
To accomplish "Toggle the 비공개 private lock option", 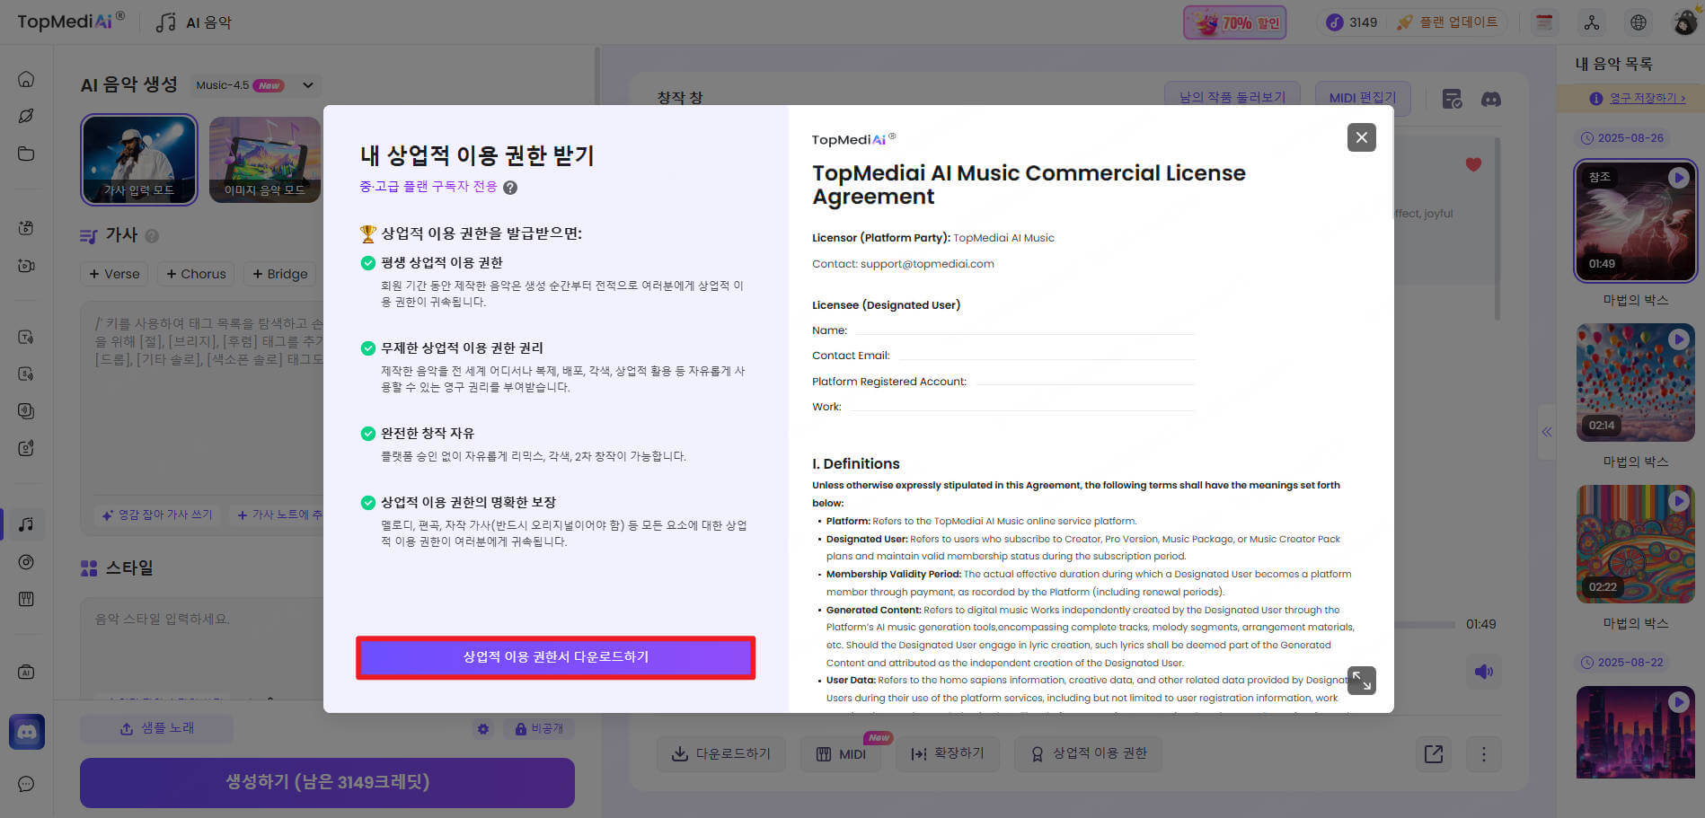I will [539, 728].
